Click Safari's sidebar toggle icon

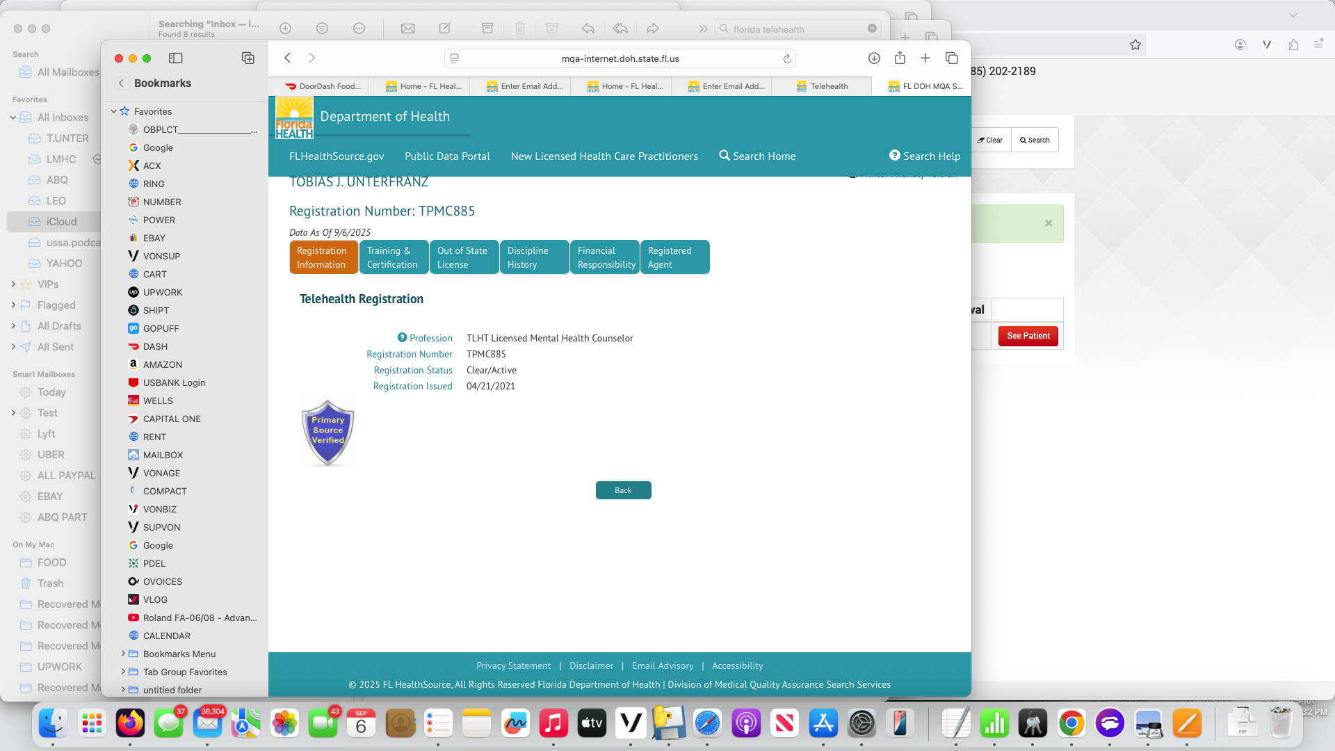click(176, 58)
